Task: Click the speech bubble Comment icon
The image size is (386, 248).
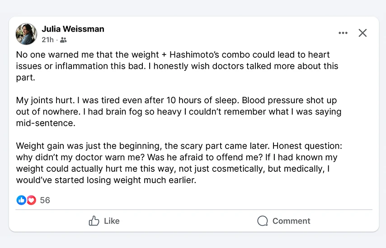Action: pos(263,221)
